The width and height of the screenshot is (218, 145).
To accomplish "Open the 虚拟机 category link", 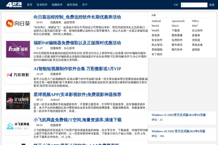I will pyautogui.click(x=196, y=49).
